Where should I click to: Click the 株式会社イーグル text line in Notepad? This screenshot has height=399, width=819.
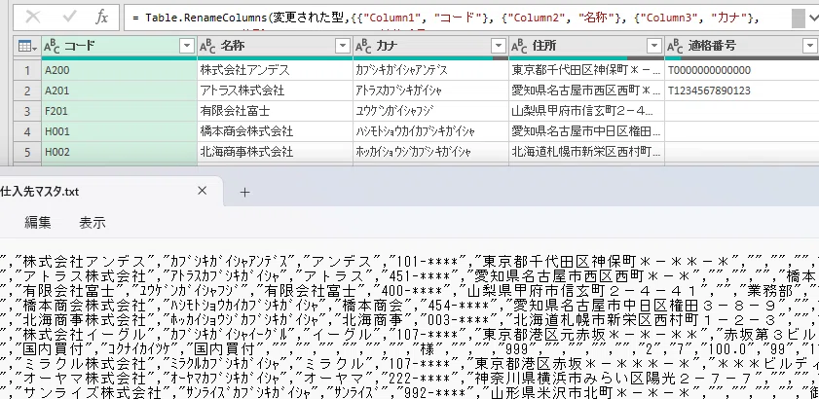[409, 334]
